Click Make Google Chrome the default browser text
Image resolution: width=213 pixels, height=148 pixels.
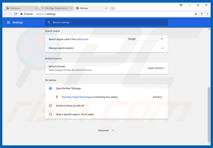[x=70, y=70]
